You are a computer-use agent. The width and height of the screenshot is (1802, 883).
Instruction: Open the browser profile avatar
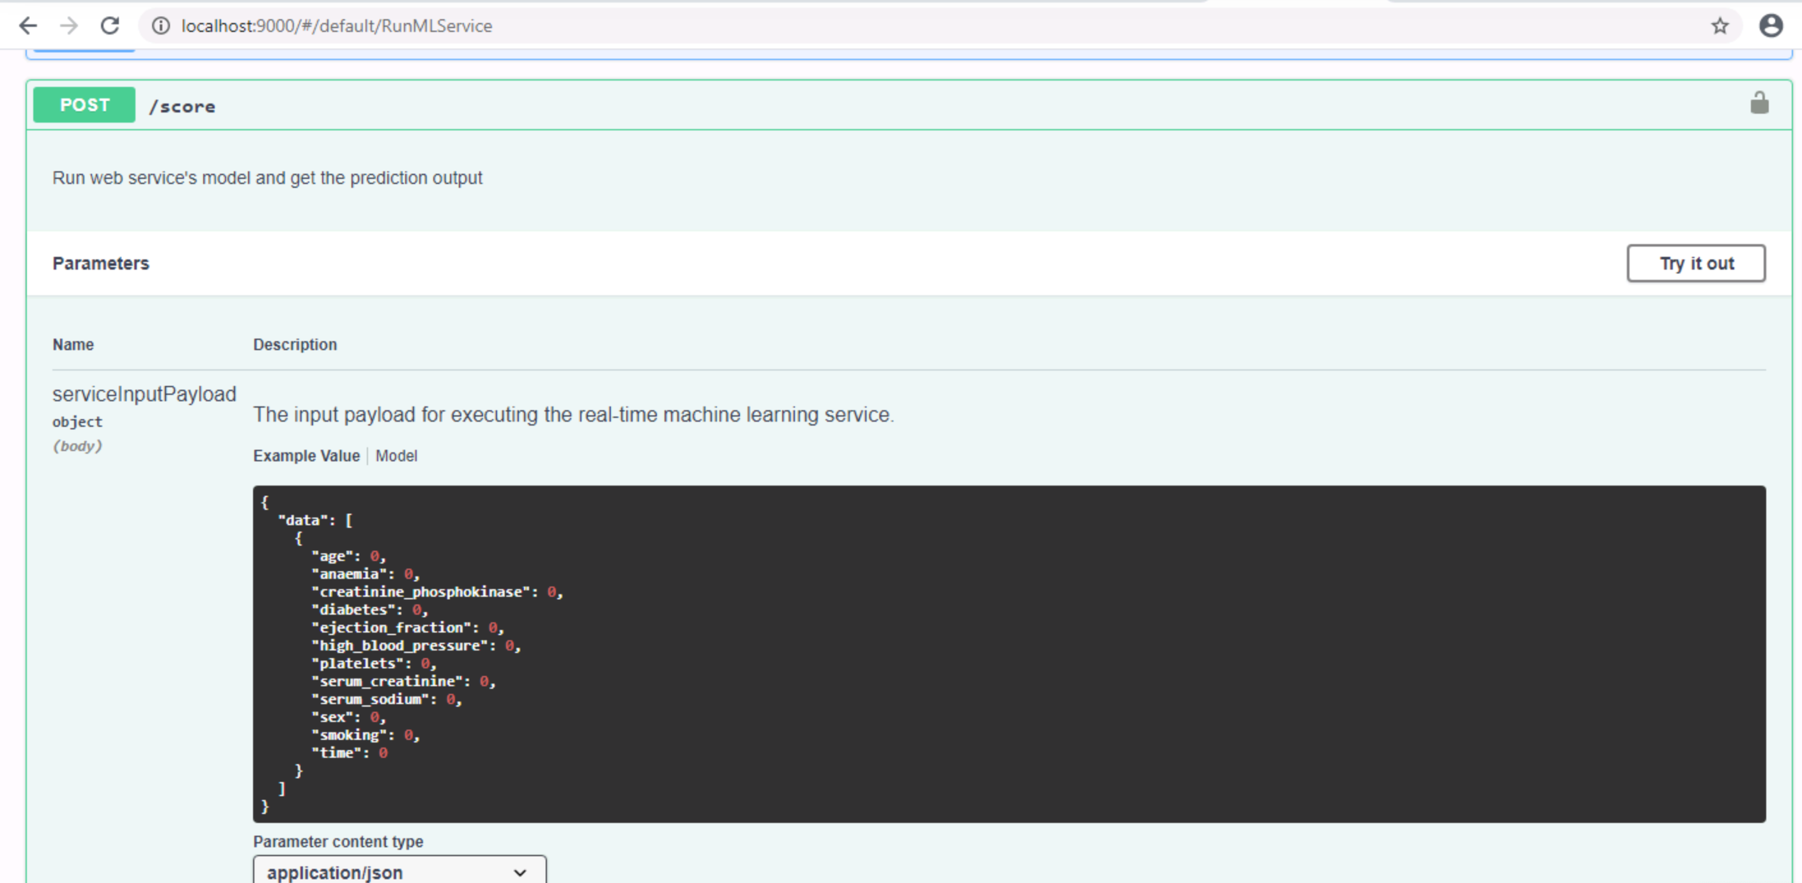[1771, 25]
